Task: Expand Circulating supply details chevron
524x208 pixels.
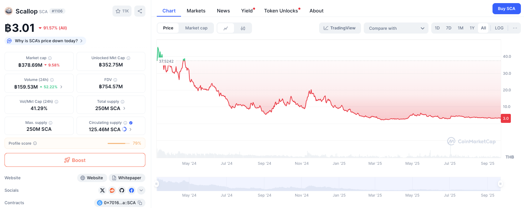Action: (130, 129)
